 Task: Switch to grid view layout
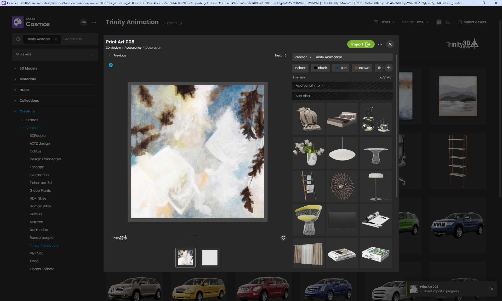click(x=439, y=22)
